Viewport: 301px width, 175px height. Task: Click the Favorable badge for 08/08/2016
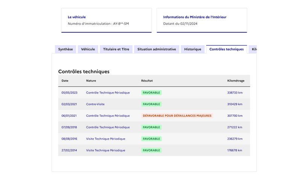(151, 139)
